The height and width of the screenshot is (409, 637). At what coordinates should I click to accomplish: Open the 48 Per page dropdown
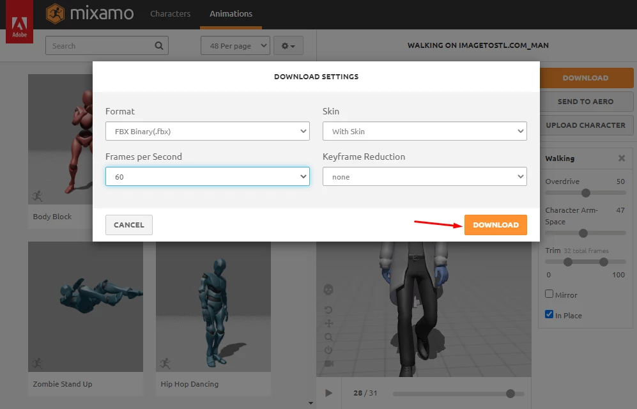coord(235,46)
